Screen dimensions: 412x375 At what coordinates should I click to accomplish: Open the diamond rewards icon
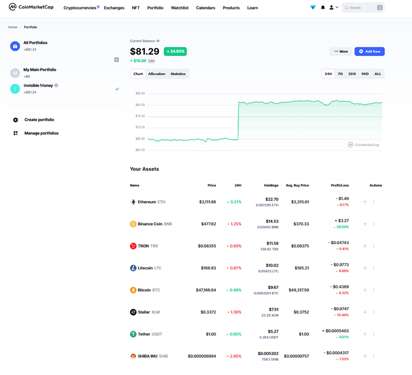pos(313,8)
